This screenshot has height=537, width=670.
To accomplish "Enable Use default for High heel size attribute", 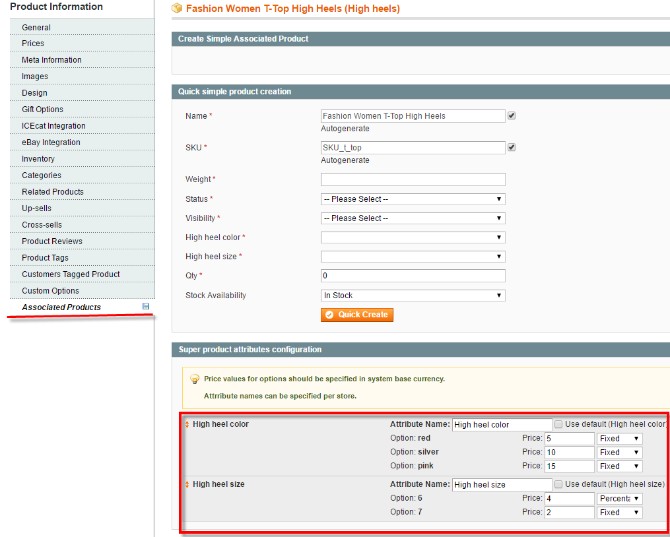I will (x=558, y=484).
